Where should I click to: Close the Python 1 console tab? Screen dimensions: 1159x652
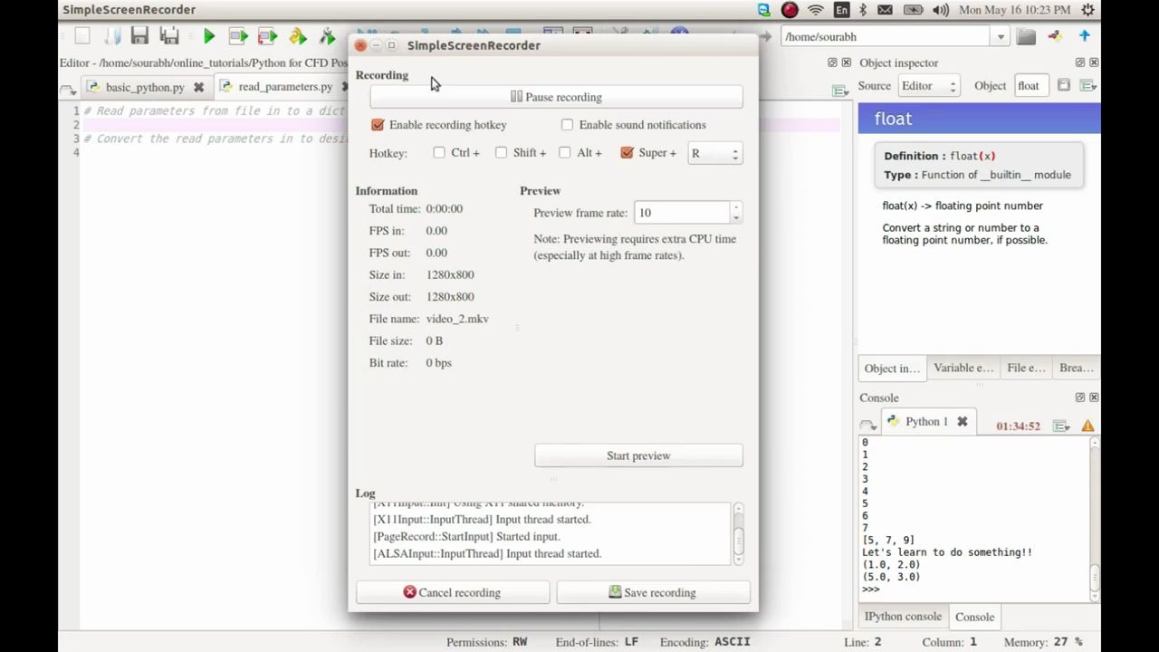(962, 422)
